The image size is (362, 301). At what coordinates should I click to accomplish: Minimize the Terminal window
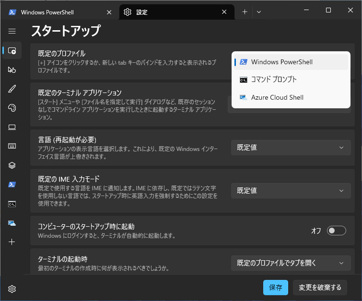[306, 10]
